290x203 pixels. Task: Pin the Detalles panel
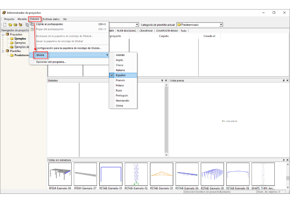(x=162, y=80)
